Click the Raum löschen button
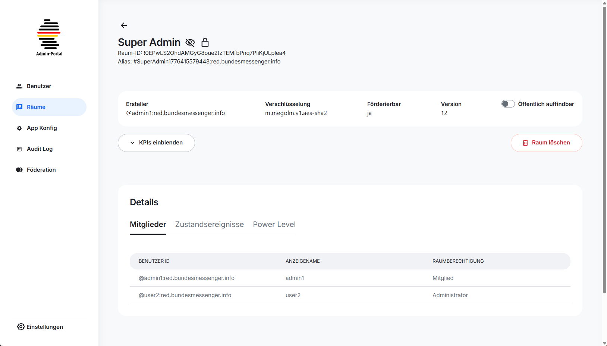The width and height of the screenshot is (607, 346). coord(547,143)
